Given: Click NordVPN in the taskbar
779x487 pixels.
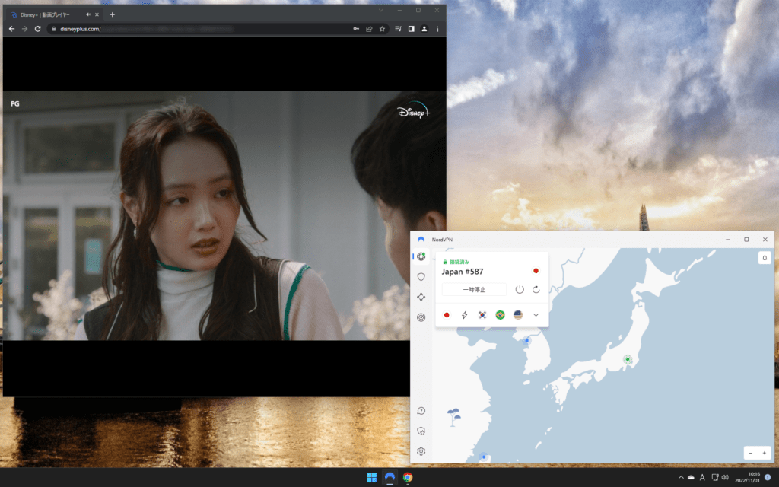Looking at the screenshot, I should click(389, 477).
